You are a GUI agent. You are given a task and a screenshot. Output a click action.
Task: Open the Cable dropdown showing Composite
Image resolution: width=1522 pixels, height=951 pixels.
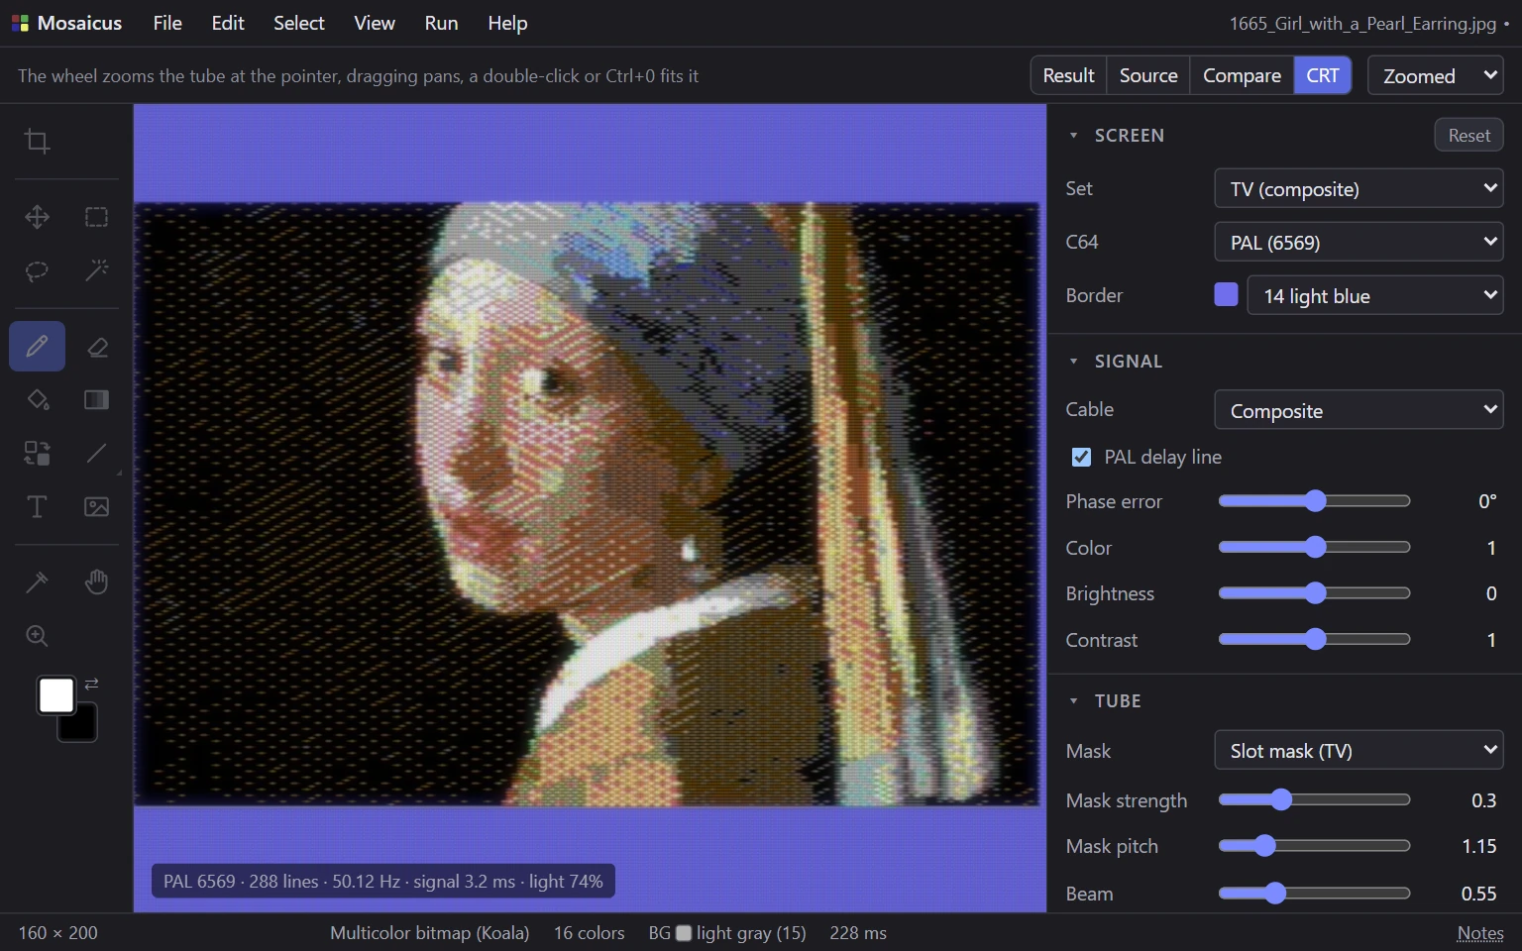pyautogui.click(x=1359, y=410)
